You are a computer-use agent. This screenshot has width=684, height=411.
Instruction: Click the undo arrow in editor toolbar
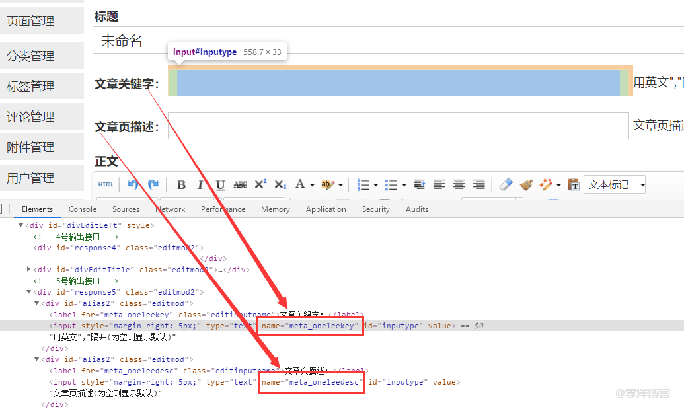point(133,185)
